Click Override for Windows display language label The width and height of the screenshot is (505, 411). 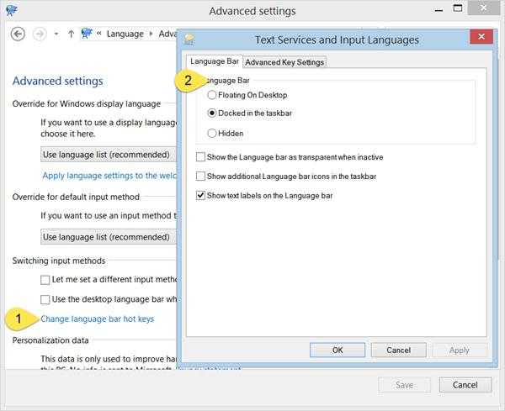pyautogui.click(x=87, y=104)
